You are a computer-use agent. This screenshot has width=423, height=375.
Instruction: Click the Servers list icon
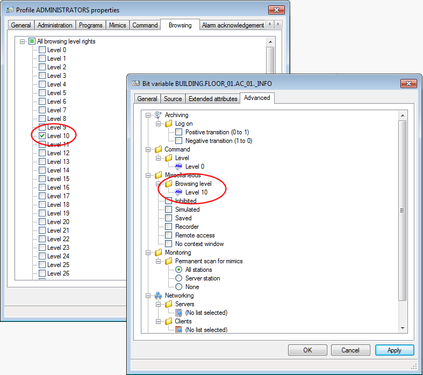tap(179, 313)
